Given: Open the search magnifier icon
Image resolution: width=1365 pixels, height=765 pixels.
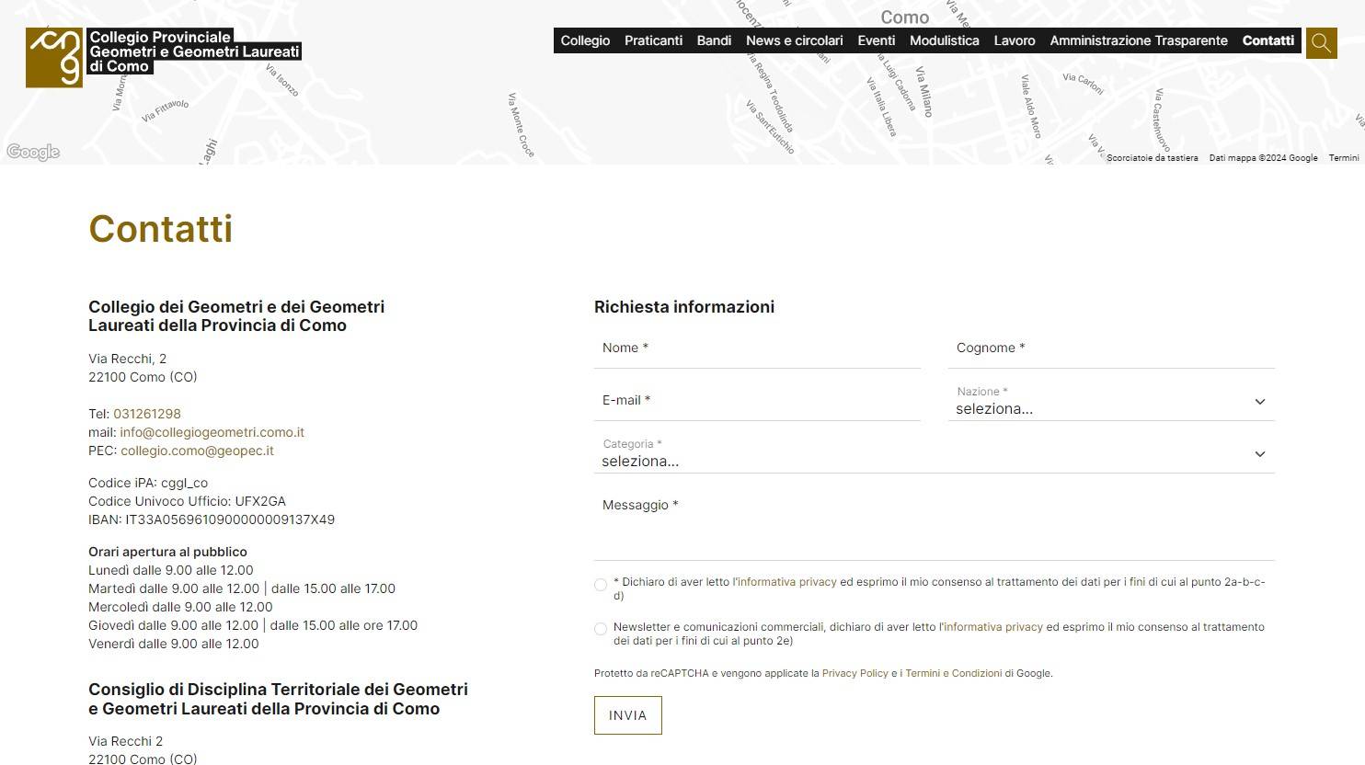Looking at the screenshot, I should (1321, 42).
